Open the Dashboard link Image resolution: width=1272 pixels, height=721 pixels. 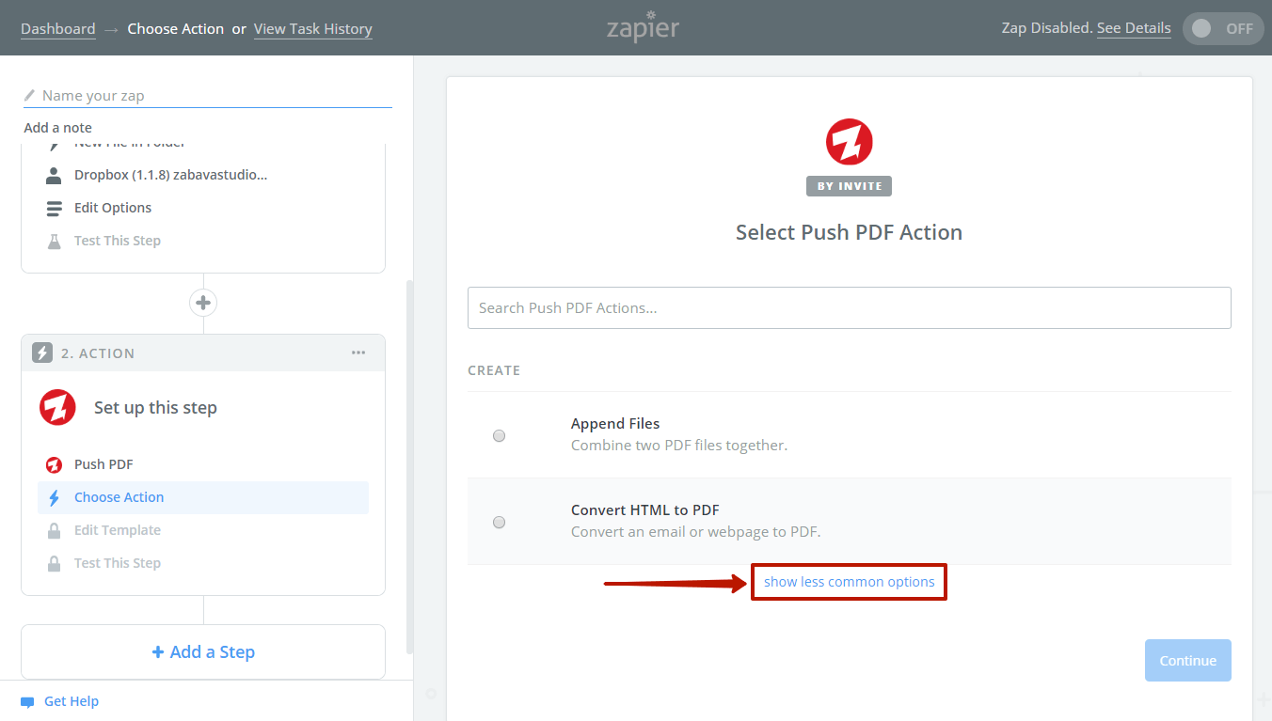click(58, 29)
